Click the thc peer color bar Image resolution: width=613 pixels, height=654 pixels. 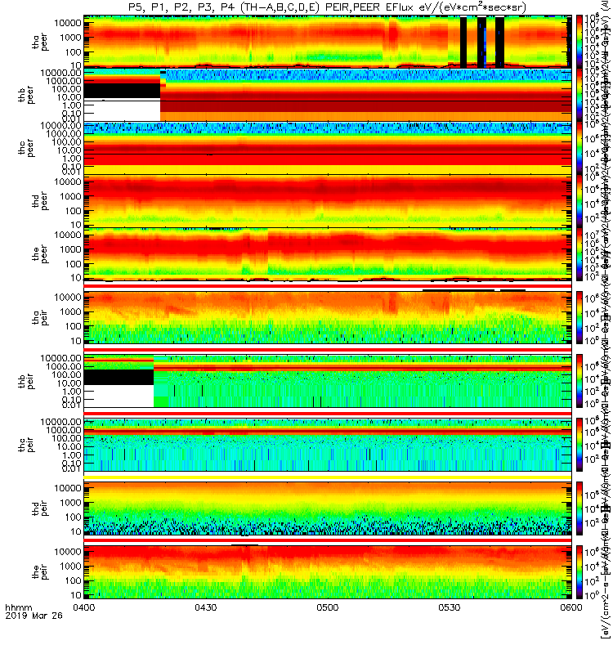point(579,148)
